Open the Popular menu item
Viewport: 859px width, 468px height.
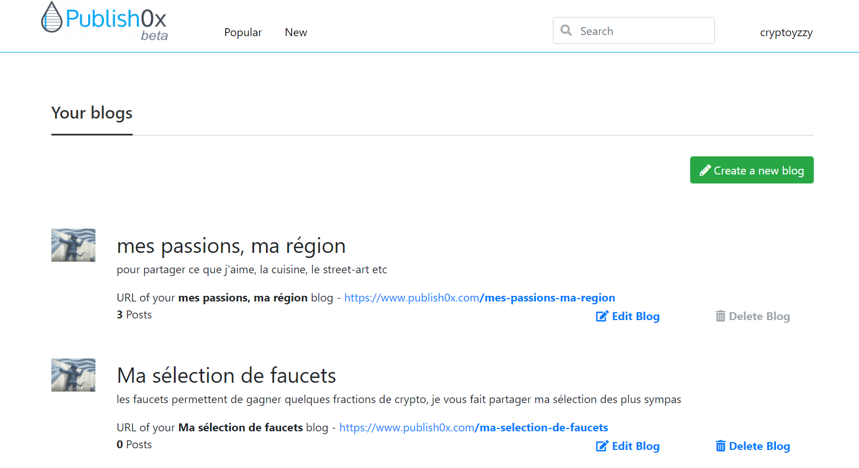(x=243, y=32)
